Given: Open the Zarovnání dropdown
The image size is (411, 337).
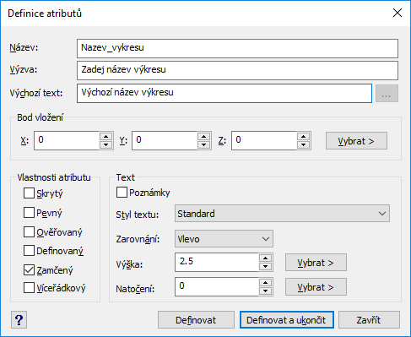Looking at the screenshot, I should tap(224, 239).
